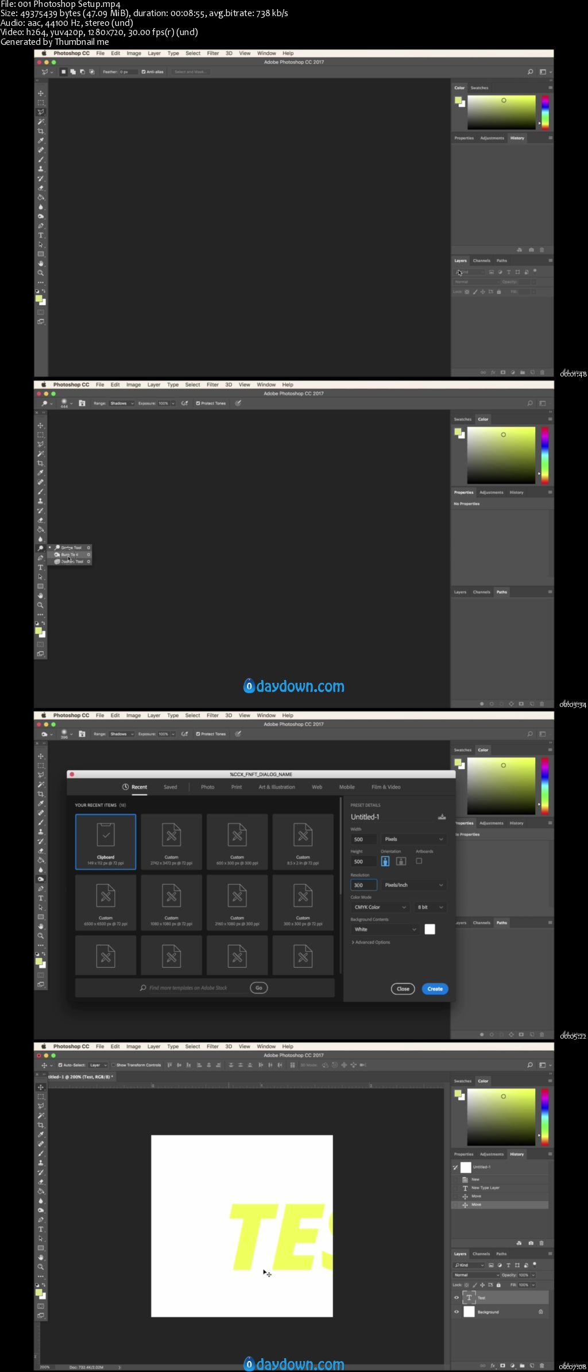
Task: Open the Kind filter dropdown above the Test layer
Action: pyautogui.click(x=470, y=1265)
